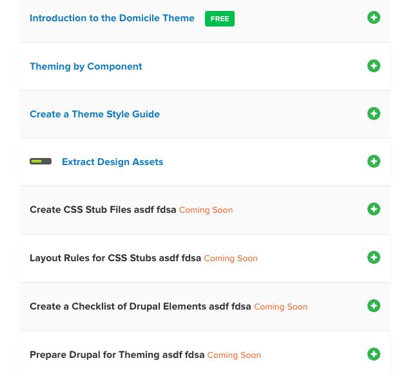
Task: Expand Create a Theme Style Guide section
Action: coord(374,114)
